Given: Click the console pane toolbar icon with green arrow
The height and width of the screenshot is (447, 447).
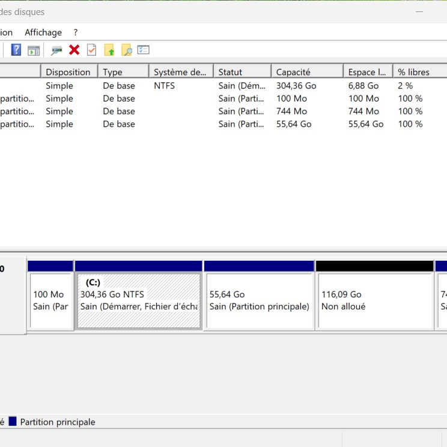Looking at the screenshot, I should click(34, 50).
